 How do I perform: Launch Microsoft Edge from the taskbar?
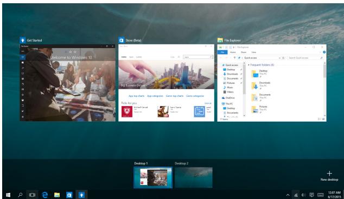(44, 195)
